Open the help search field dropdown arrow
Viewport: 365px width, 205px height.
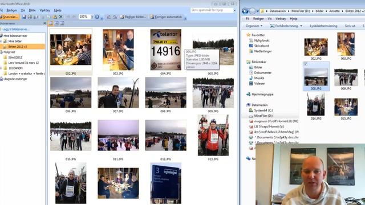click(234, 10)
